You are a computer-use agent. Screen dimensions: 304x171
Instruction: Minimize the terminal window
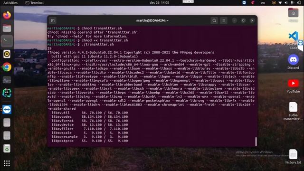click(234, 20)
